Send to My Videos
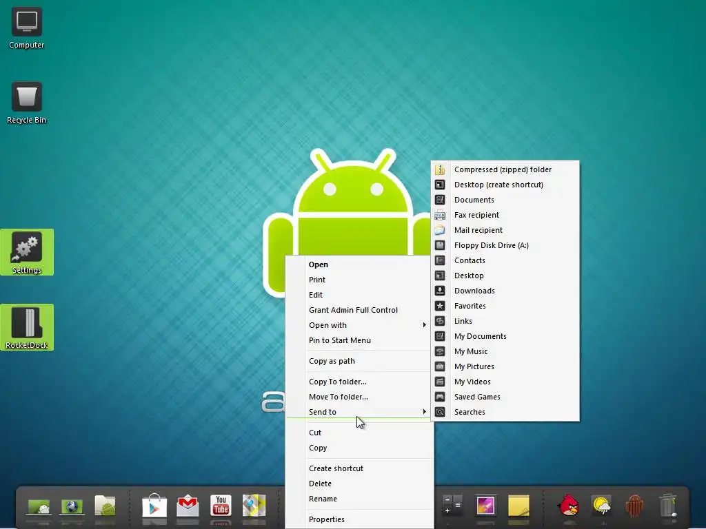706x529 pixels. [505, 382]
